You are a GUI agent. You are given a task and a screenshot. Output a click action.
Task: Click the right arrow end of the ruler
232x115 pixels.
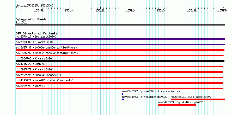tap(224, 8)
